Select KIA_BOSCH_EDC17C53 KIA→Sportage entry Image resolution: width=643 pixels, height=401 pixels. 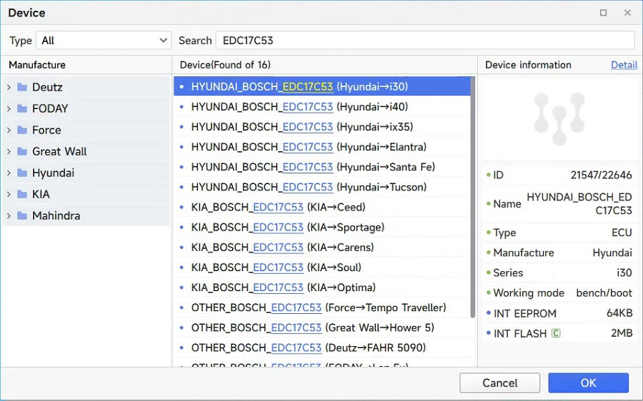coord(287,227)
